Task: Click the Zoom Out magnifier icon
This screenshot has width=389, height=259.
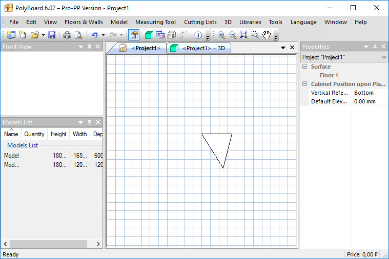Action: pos(233,35)
